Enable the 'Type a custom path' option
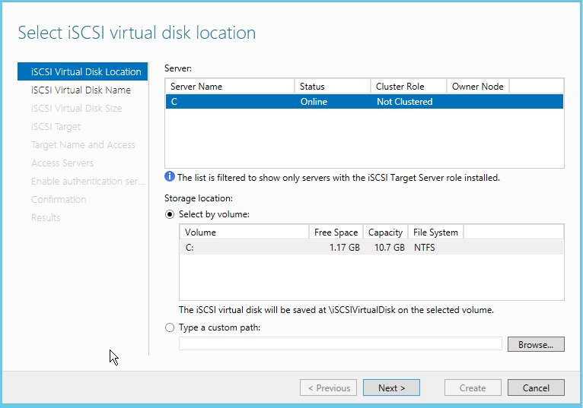Viewport: 583px width, 408px height. (x=170, y=327)
